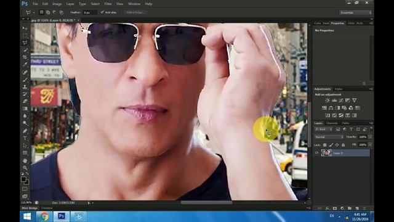Viewport: 394px width, 222px height.
Task: Toggle Lock image pixels brush icon
Action: click(x=331, y=145)
